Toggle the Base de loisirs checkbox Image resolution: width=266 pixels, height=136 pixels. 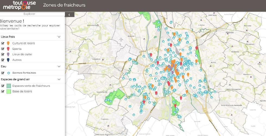2,91
